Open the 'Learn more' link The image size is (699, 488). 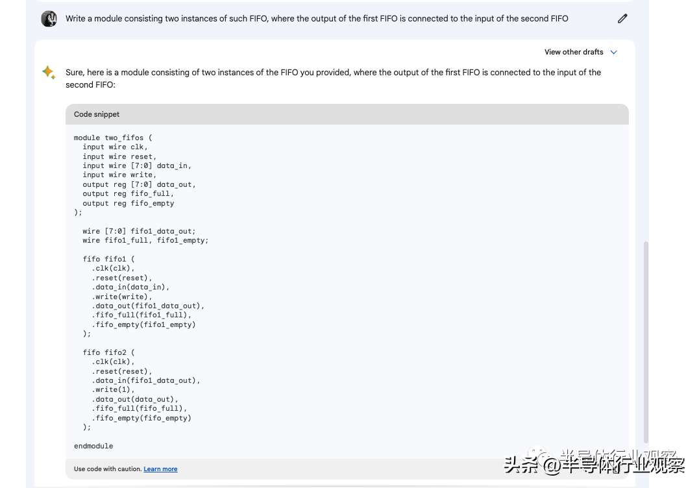[x=160, y=469]
